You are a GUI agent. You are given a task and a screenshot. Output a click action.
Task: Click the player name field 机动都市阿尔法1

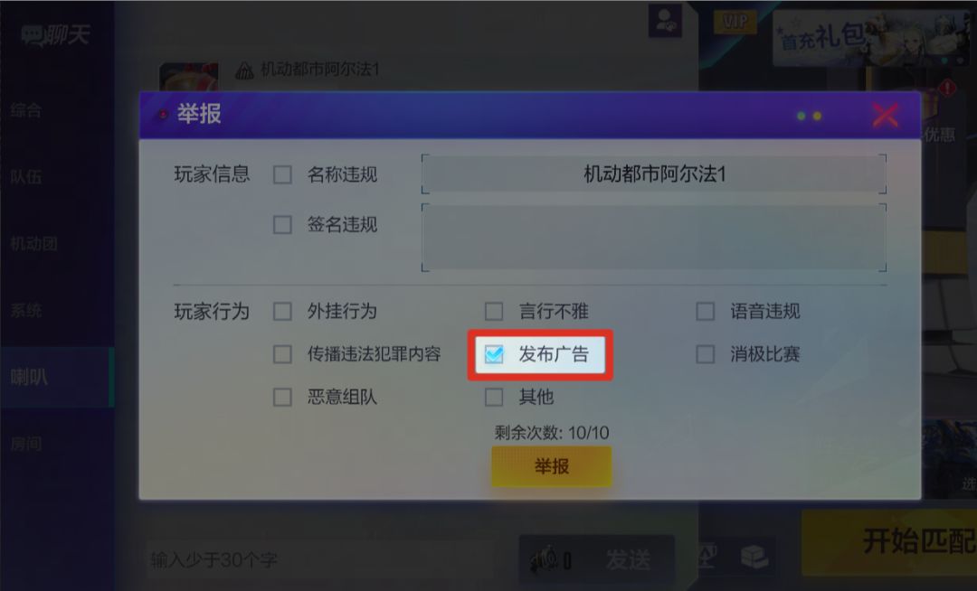click(654, 174)
